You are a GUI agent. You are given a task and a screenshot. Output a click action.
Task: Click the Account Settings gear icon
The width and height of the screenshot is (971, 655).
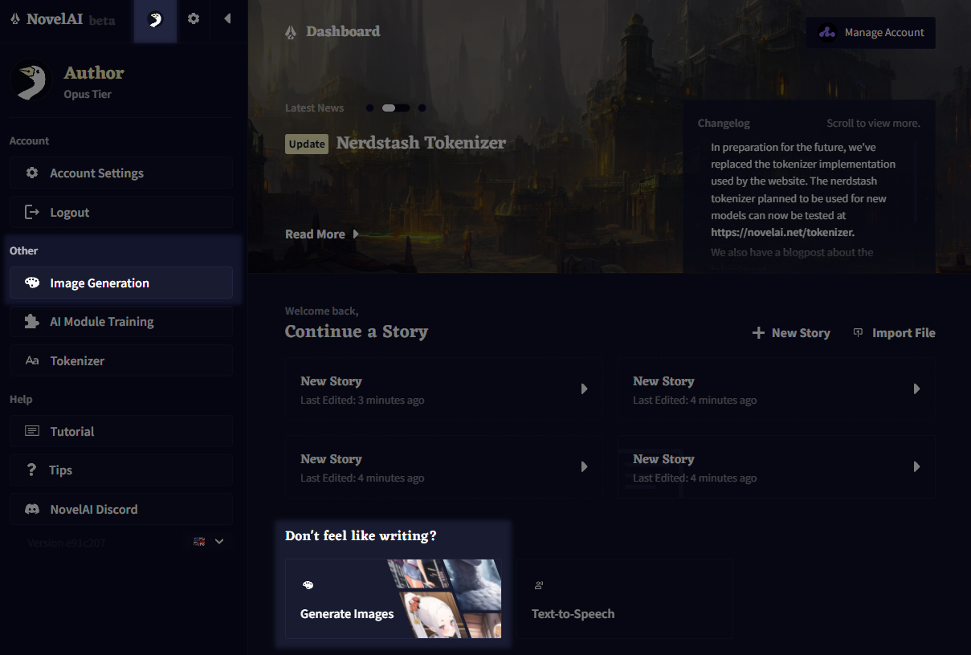coord(32,173)
